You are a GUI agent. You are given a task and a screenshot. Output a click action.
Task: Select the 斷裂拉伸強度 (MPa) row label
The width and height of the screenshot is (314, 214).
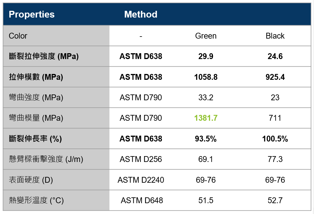tap(44, 56)
